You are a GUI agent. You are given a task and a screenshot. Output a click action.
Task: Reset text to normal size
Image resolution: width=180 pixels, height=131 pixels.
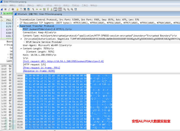tap(72, 9)
